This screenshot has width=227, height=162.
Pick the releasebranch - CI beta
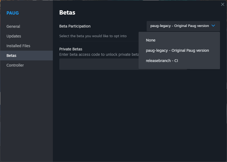click(x=162, y=61)
